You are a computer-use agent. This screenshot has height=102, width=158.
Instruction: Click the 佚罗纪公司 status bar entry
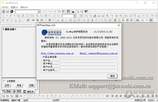pyautogui.click(x=140, y=100)
